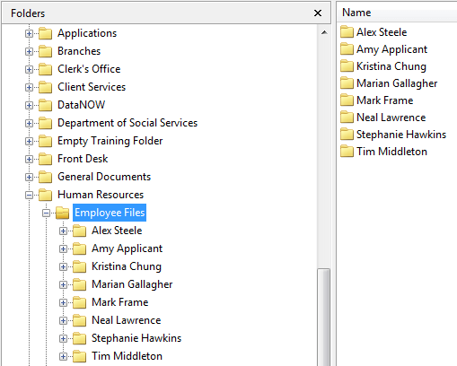Click the Branches folder icon
The image size is (457, 366).
[46, 51]
